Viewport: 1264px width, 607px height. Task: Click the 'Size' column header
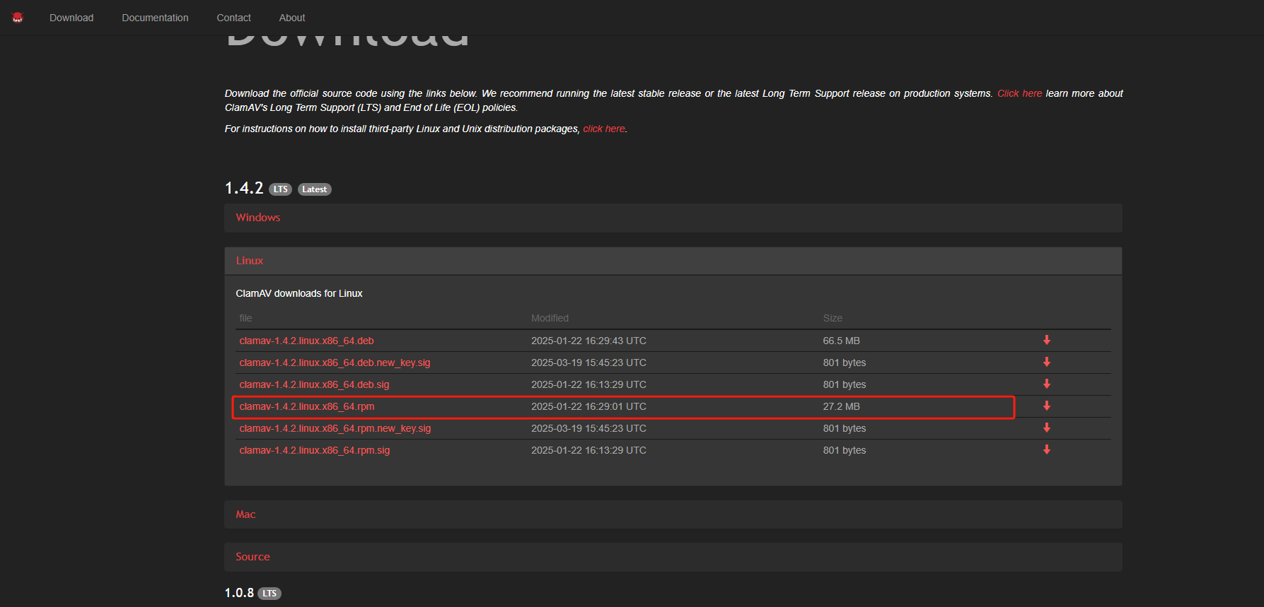(833, 318)
